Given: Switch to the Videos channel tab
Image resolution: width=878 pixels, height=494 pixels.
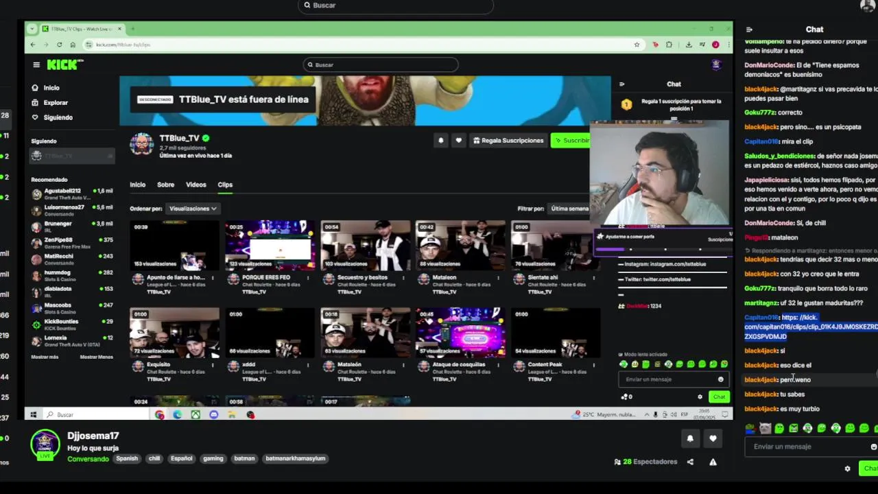Looking at the screenshot, I should 195,185.
